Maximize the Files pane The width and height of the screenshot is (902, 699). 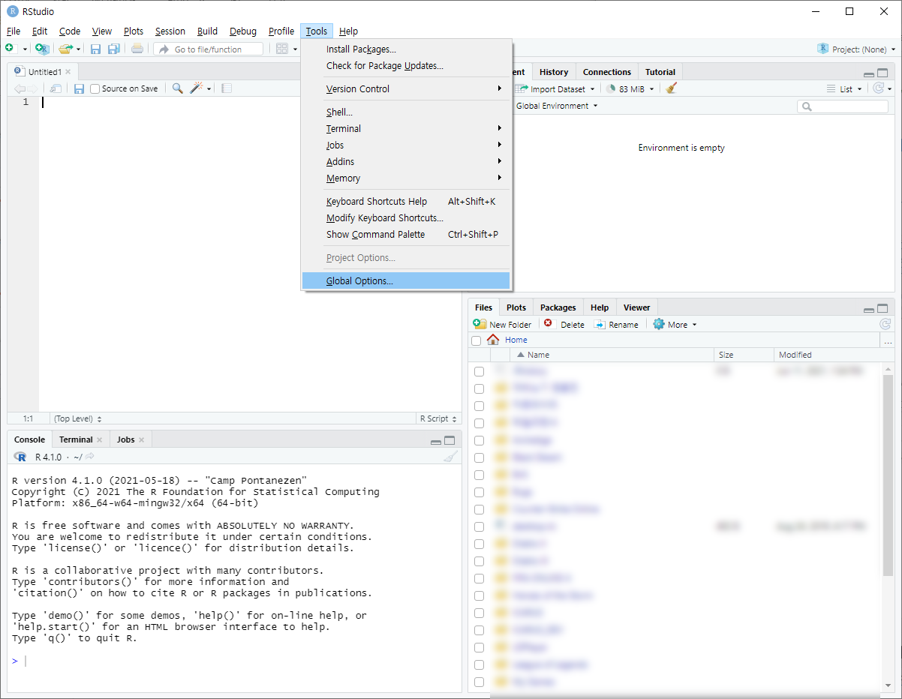[882, 308]
